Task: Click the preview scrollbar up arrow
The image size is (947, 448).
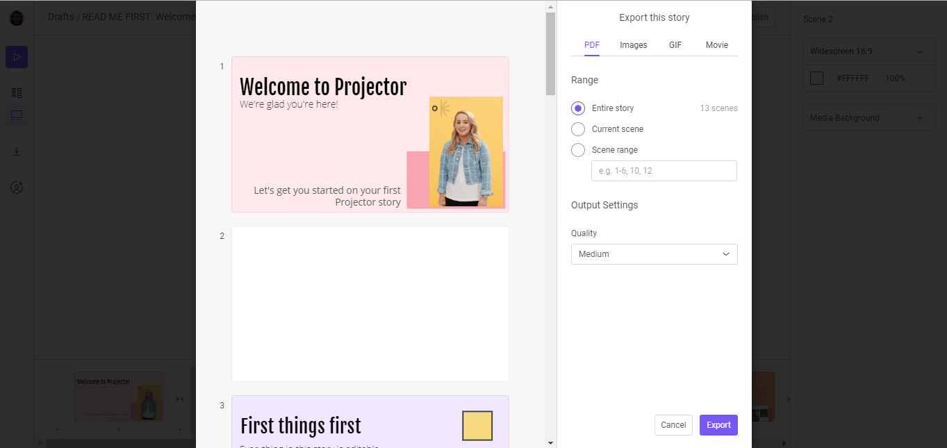Action: point(550,6)
